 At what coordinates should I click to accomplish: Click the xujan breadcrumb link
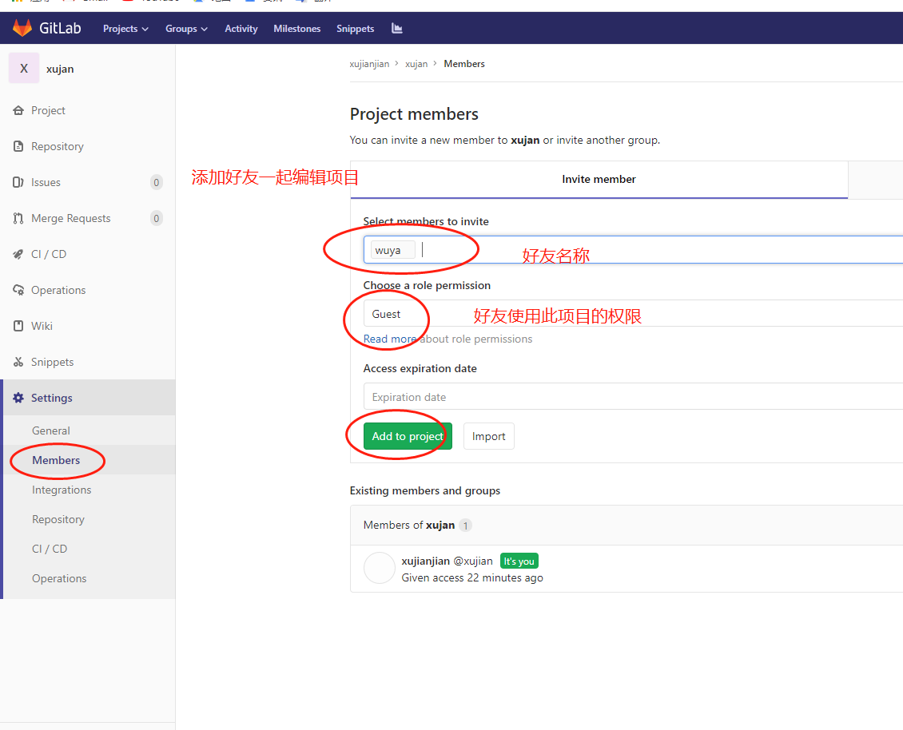click(416, 64)
